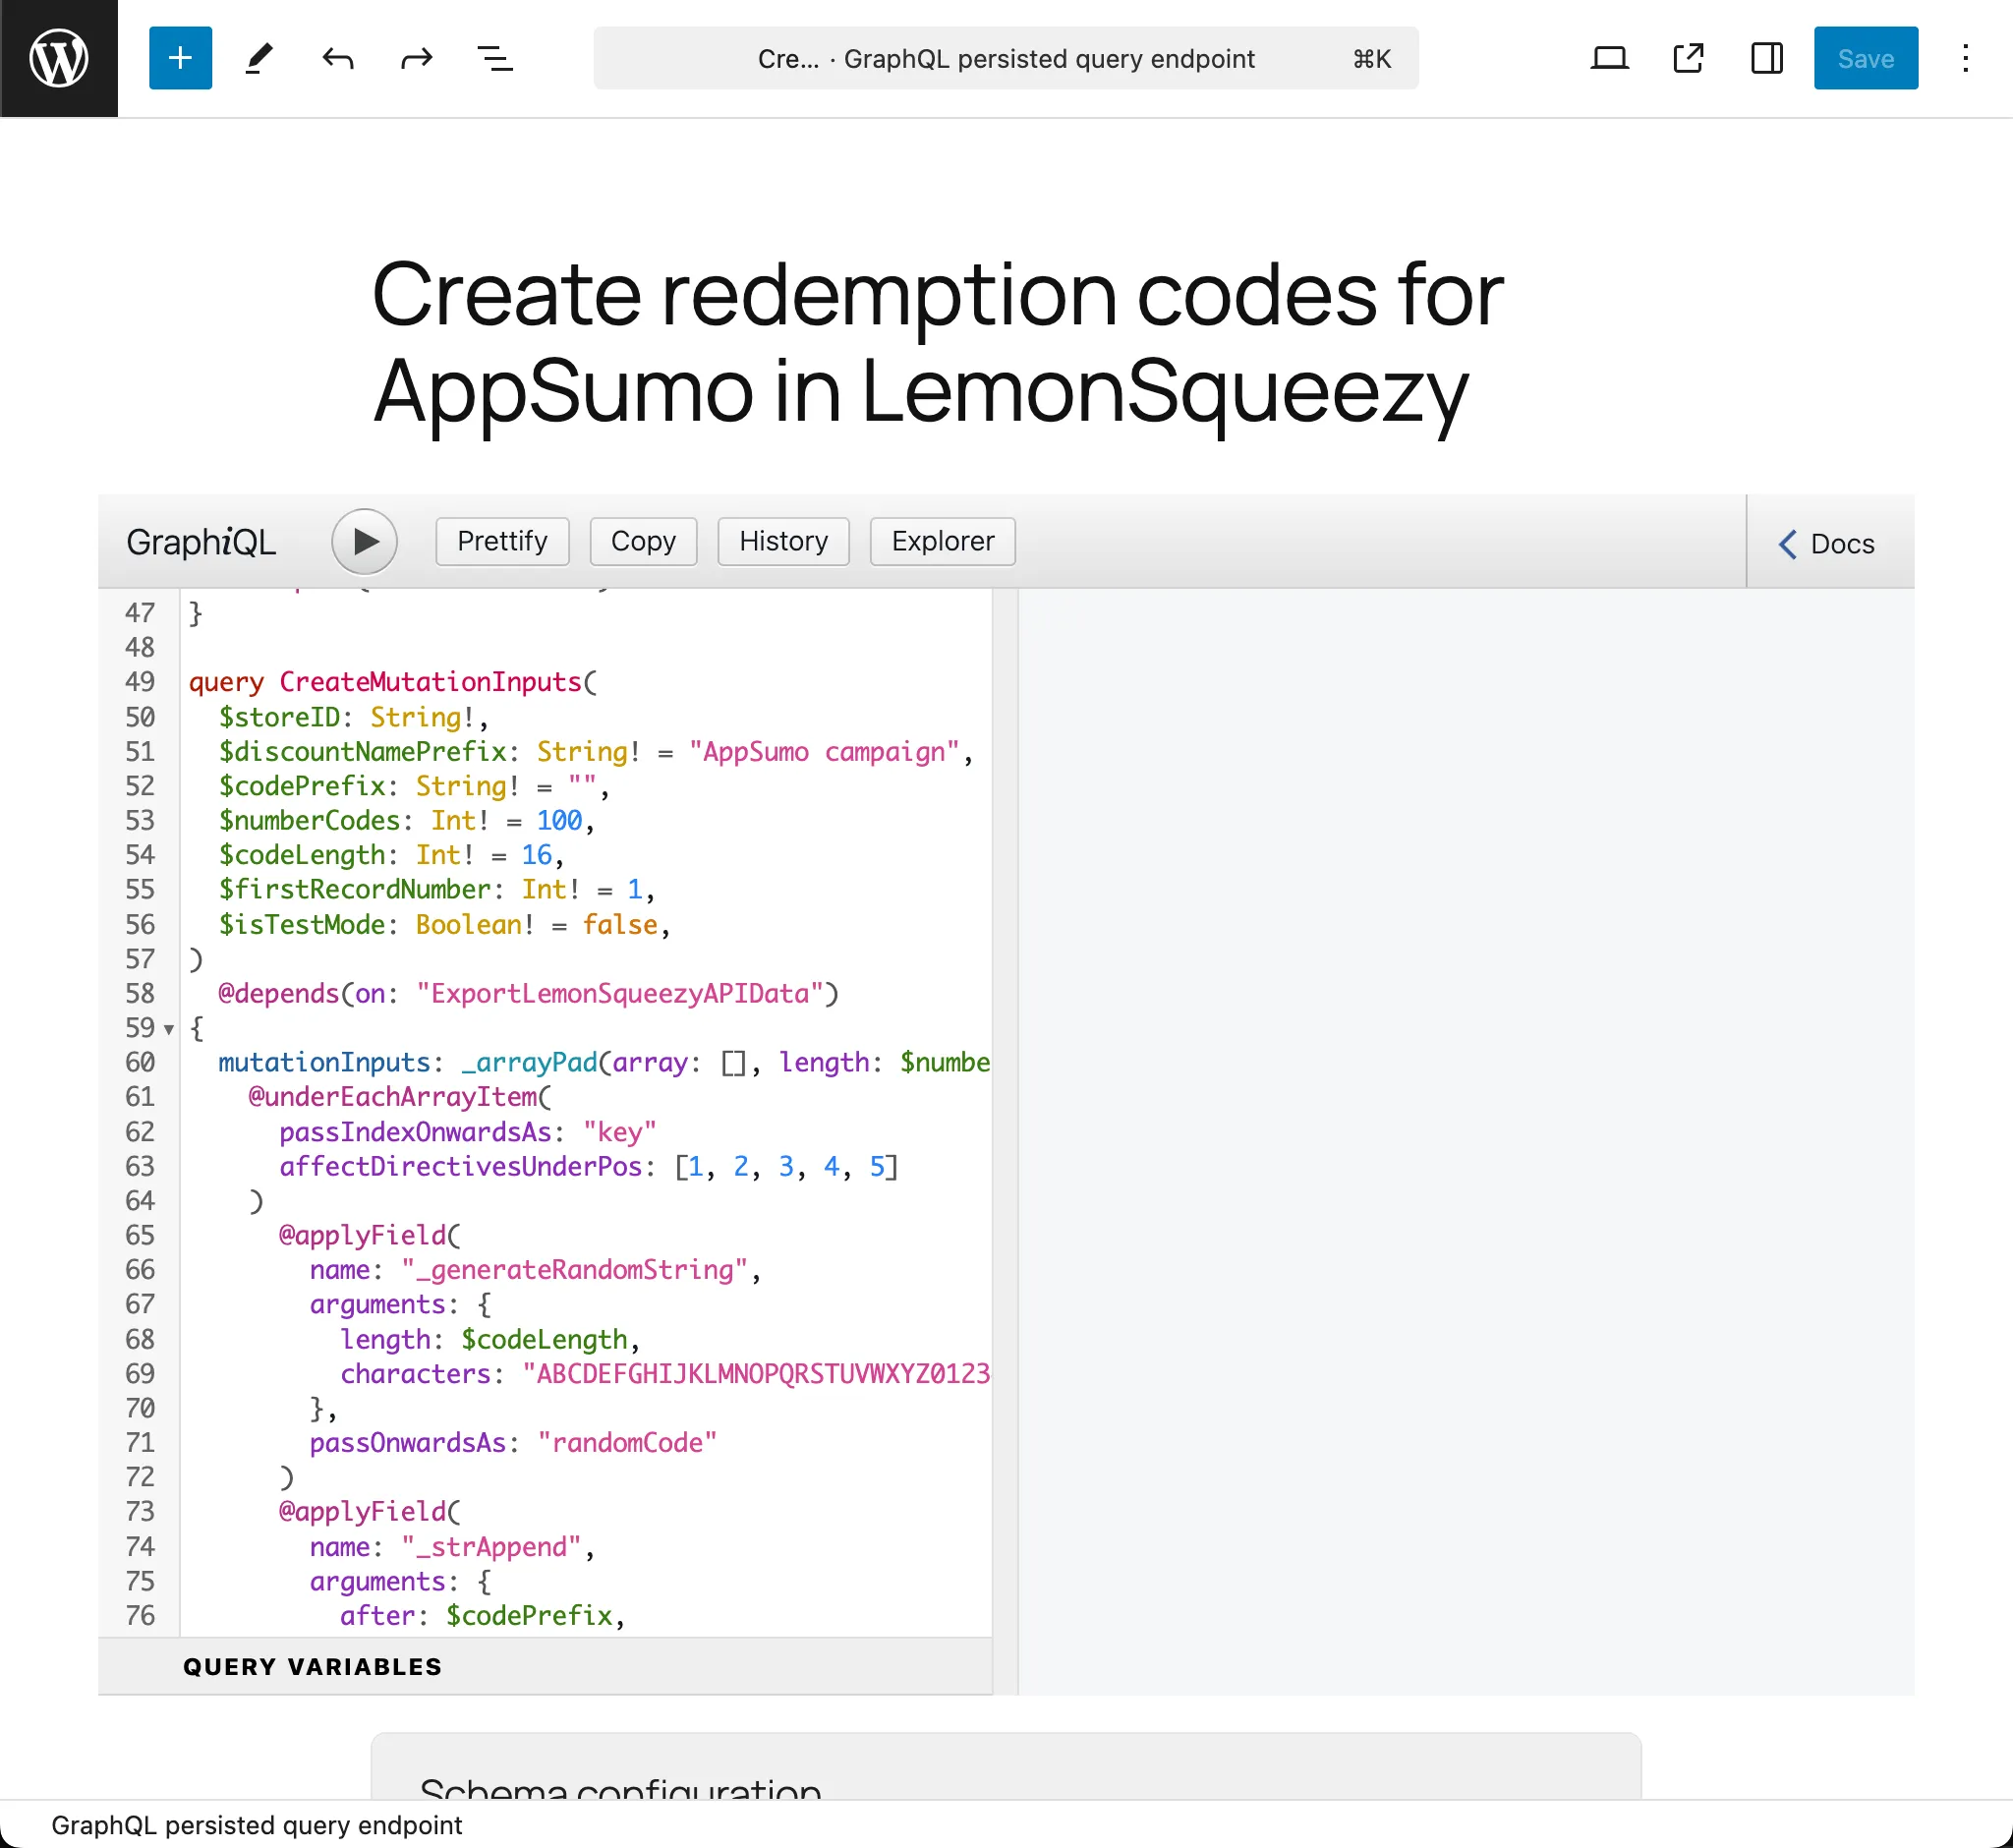Click the GraphQL persisted query endpoint breadcrumb

pyautogui.click(x=257, y=1825)
